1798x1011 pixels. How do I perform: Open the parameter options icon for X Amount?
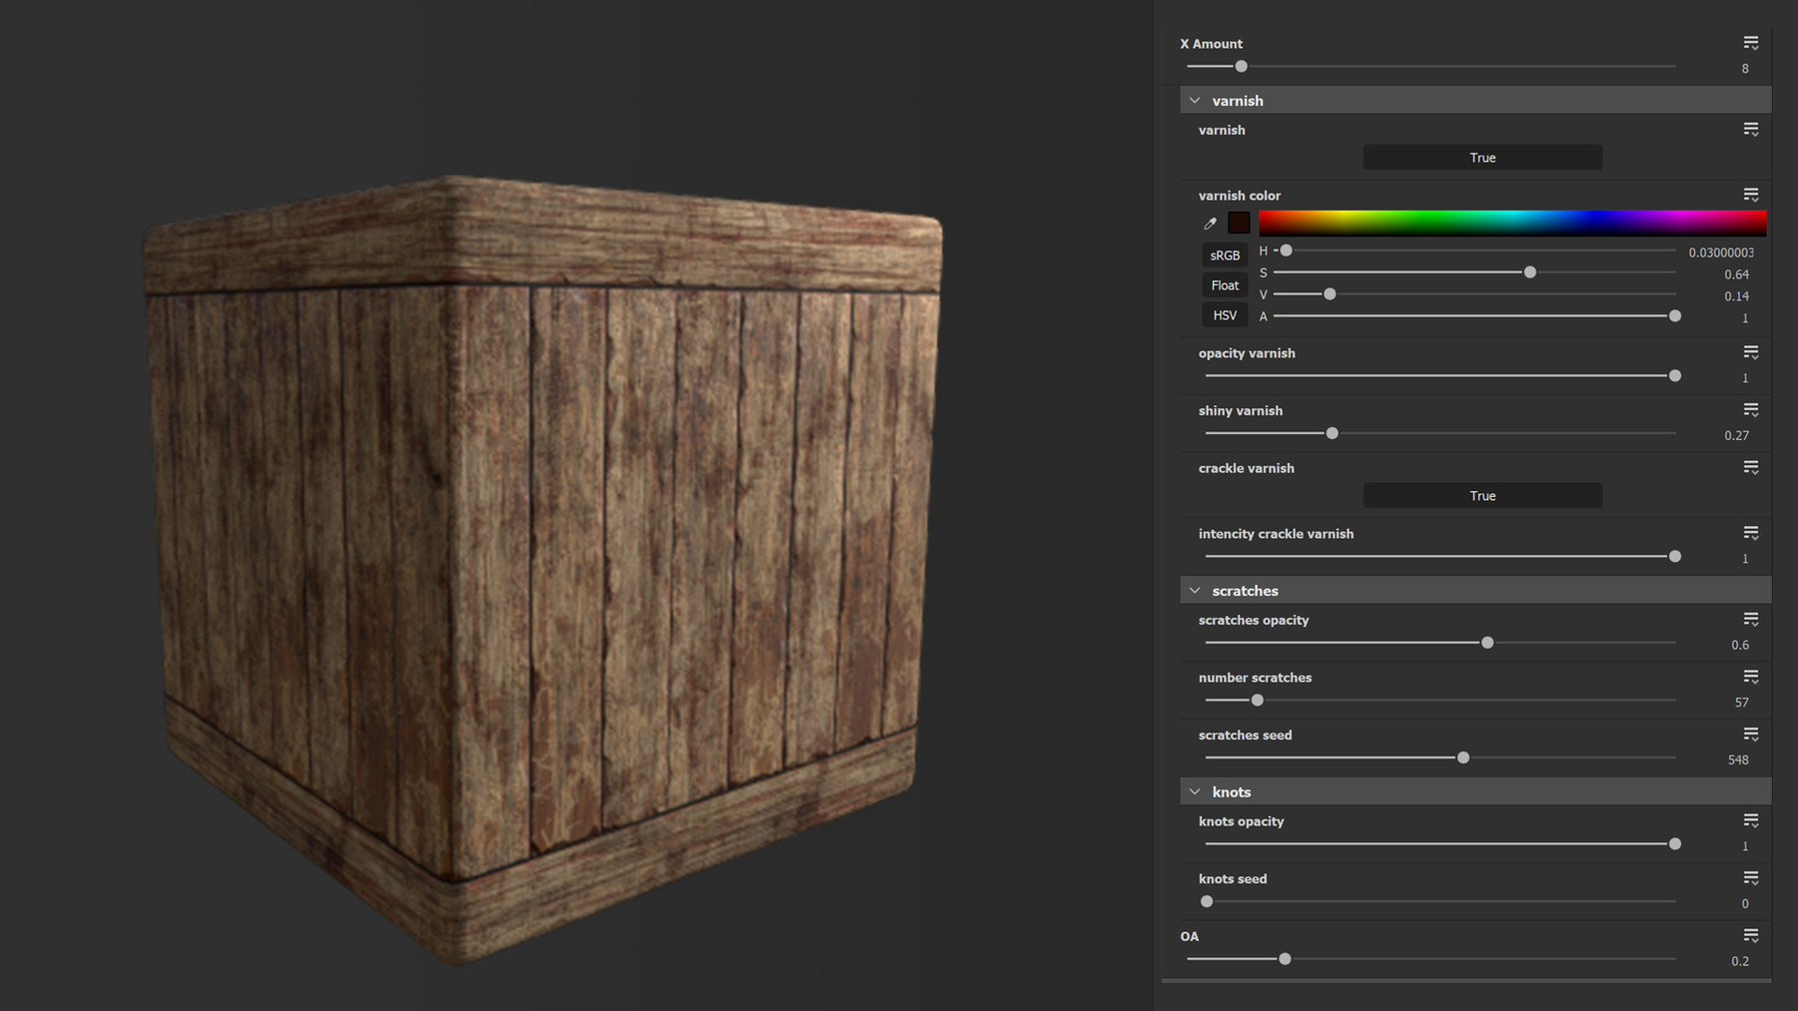coord(1750,42)
